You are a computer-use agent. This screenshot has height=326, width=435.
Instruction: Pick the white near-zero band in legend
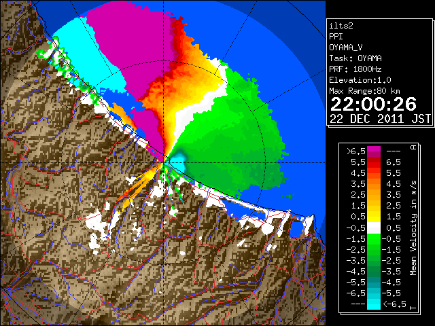pyautogui.click(x=374, y=228)
